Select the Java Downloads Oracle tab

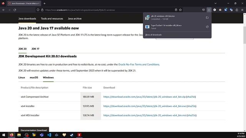click(x=24, y=3)
